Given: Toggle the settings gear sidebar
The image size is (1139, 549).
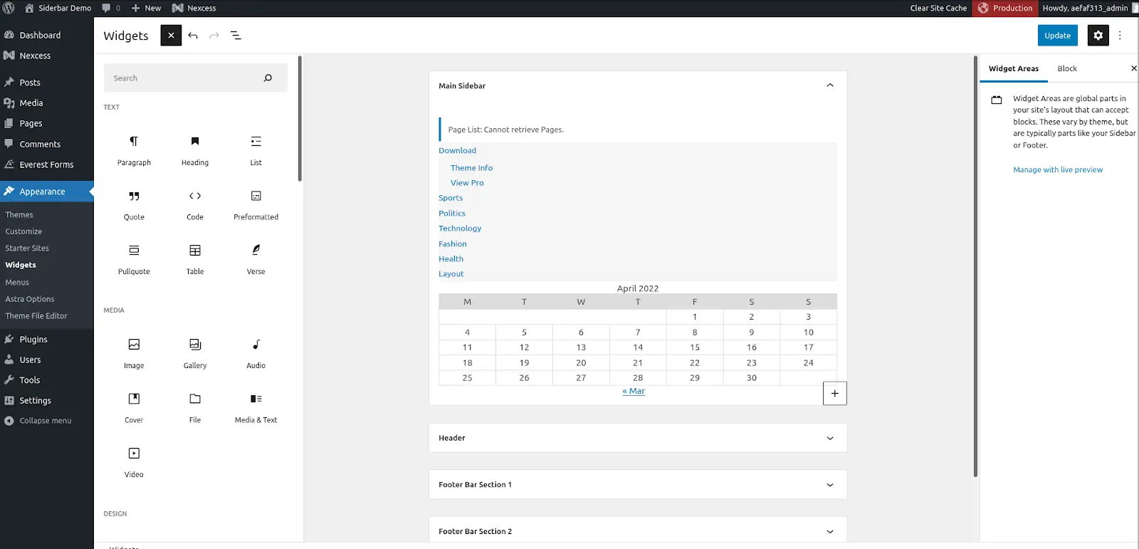Looking at the screenshot, I should pos(1098,36).
